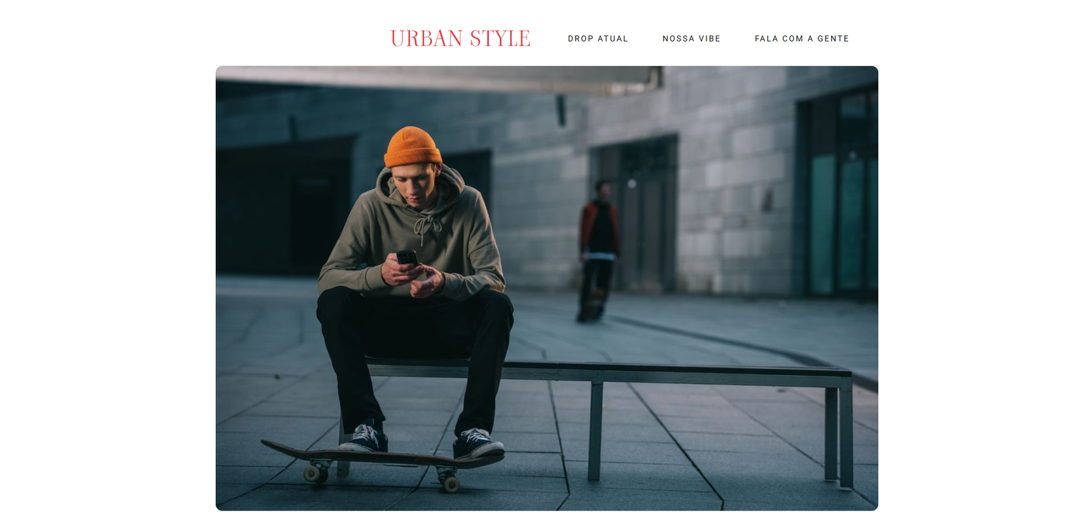1090x520 pixels.
Task: Click the skateboard's rear wheels
Action: pos(450,483)
